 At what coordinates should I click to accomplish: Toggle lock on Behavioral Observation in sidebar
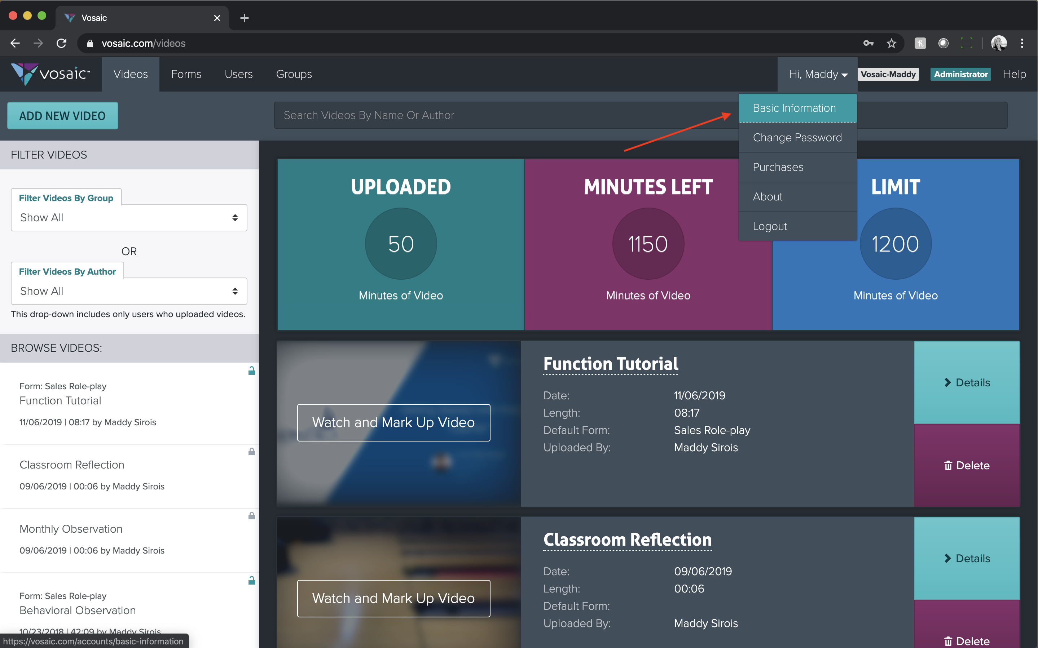click(x=252, y=580)
